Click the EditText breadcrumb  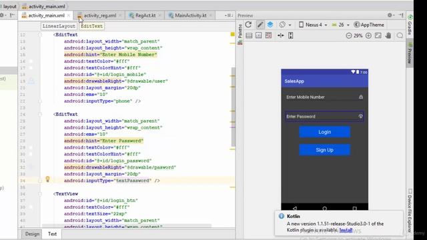(x=91, y=26)
